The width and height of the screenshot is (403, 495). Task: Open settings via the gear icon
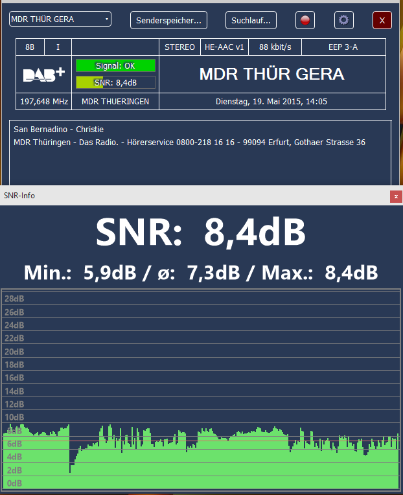click(343, 20)
